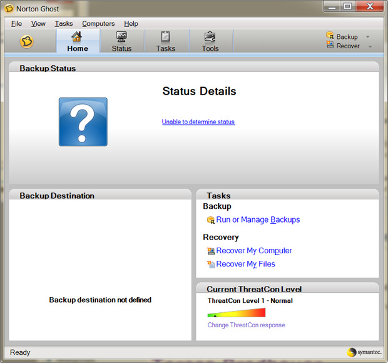The image size is (388, 363).
Task: Click the Recovery section heading
Action: 221,237
